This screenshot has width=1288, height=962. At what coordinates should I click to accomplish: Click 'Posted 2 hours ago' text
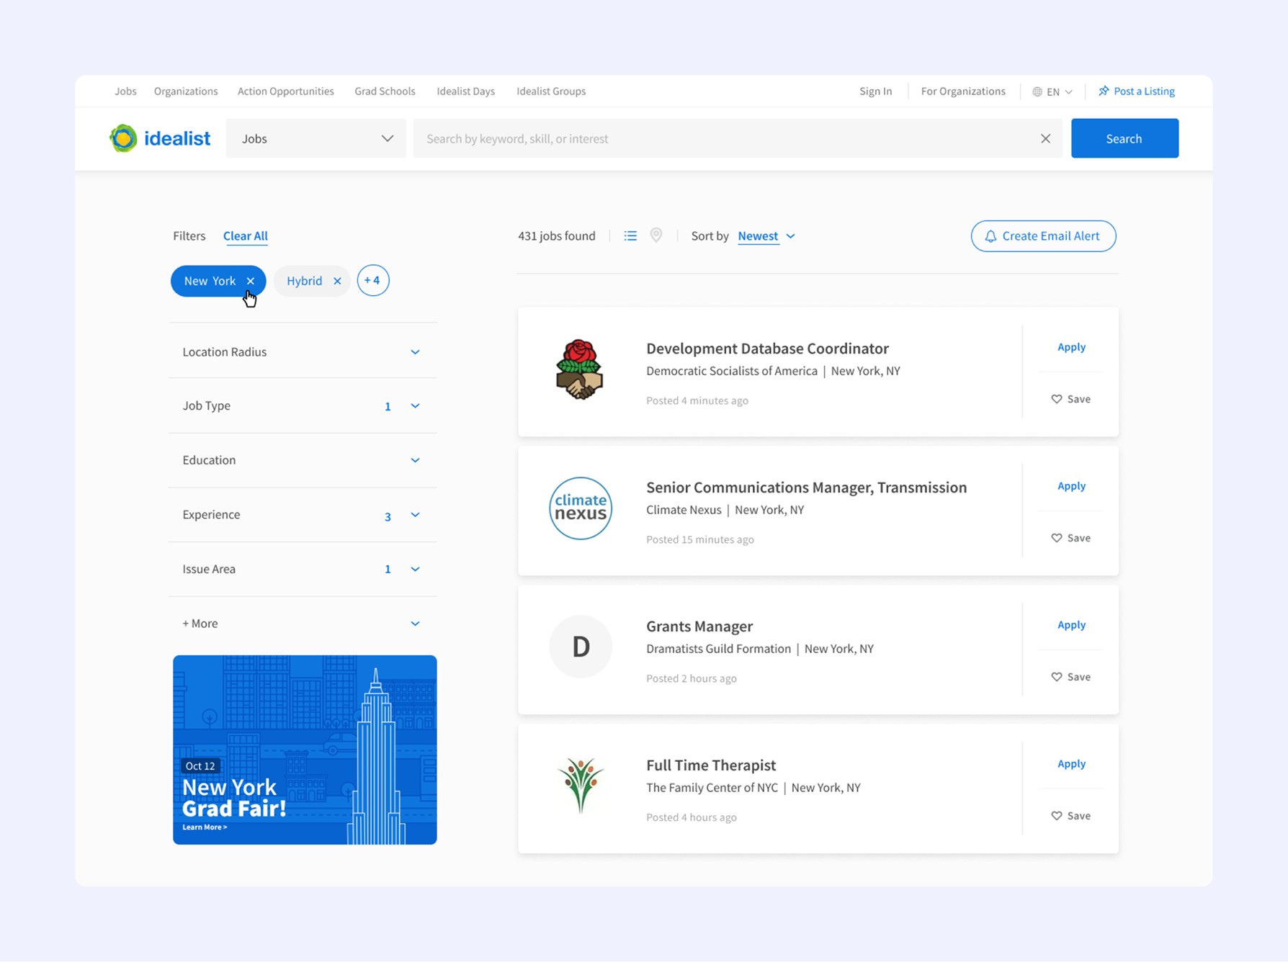691,678
